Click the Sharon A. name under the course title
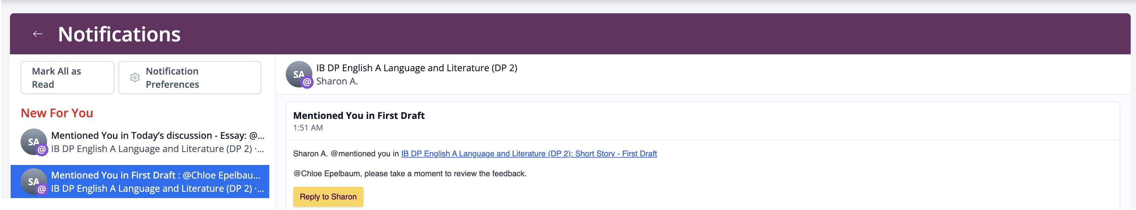The image size is (1136, 210). click(x=337, y=81)
